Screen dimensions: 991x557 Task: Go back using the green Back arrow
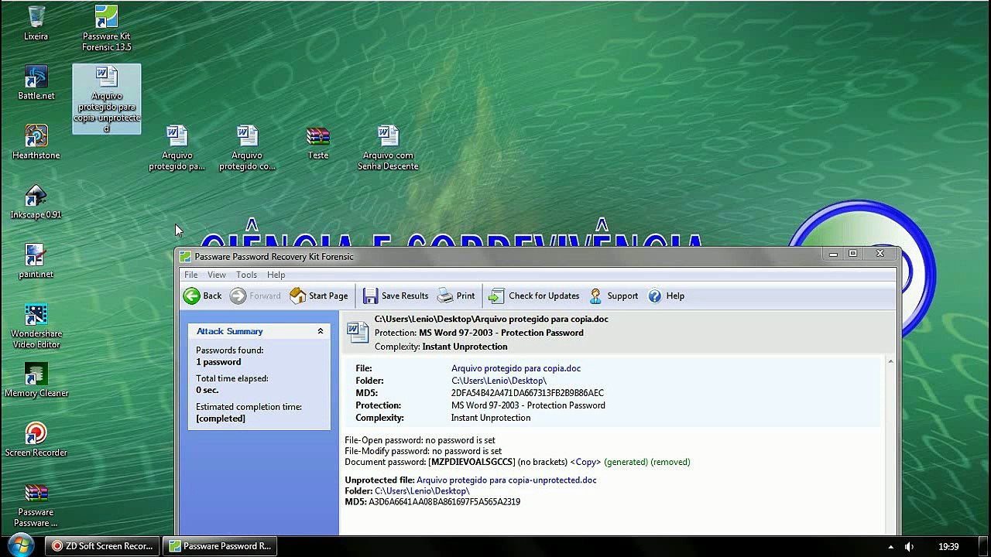[x=202, y=296]
